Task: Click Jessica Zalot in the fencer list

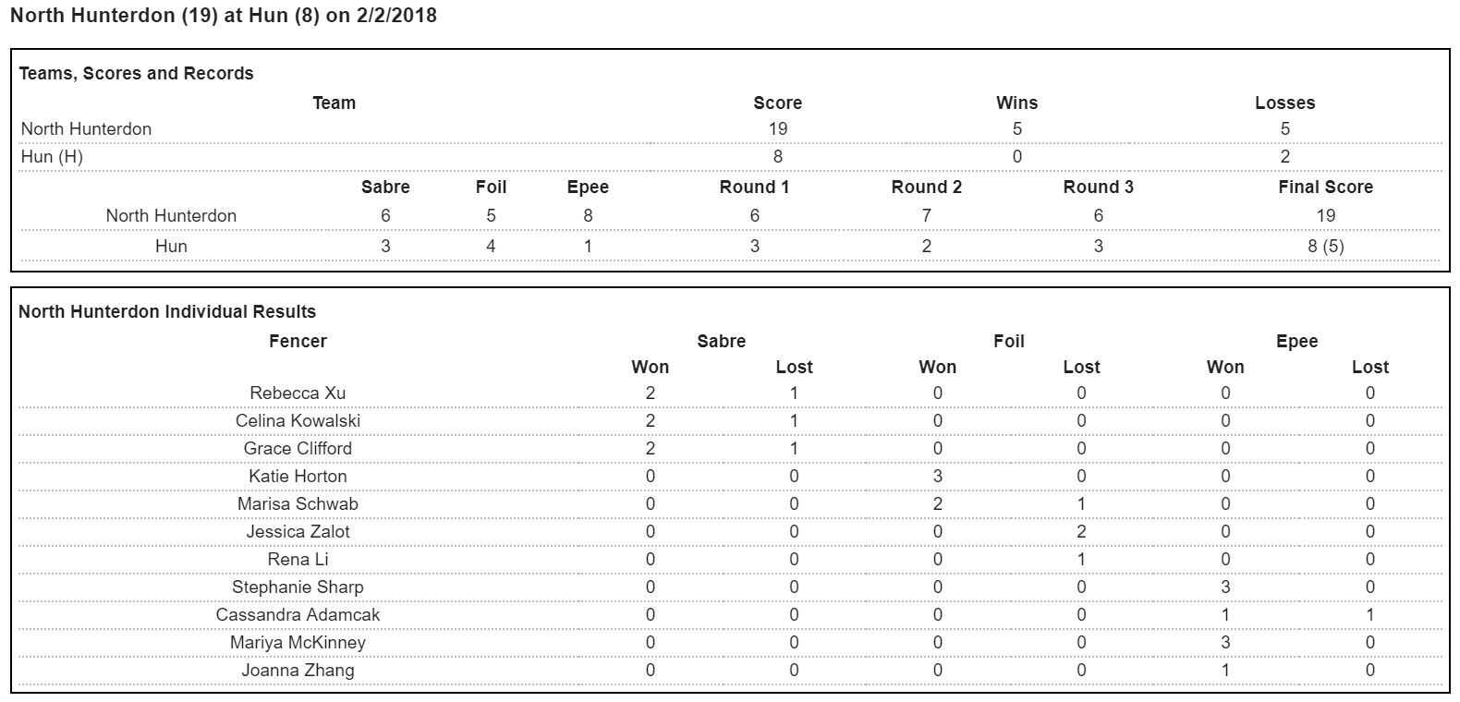Action: [x=298, y=532]
